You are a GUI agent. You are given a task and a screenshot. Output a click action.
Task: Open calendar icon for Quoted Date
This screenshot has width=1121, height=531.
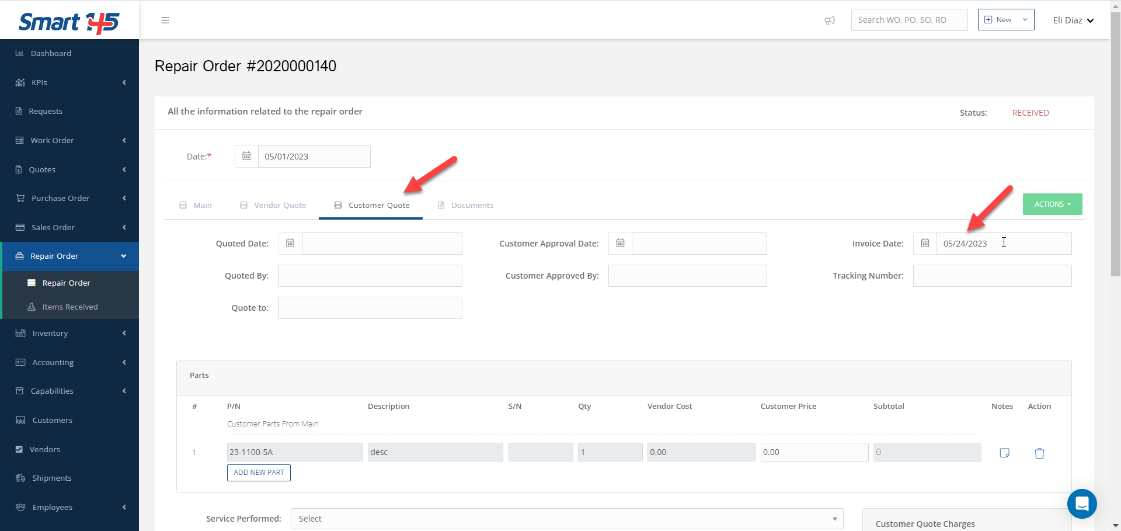click(x=290, y=244)
